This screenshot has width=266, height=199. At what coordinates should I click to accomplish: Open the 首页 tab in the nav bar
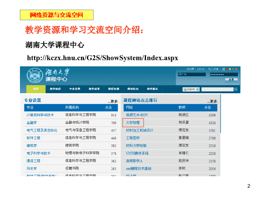tap(36, 89)
